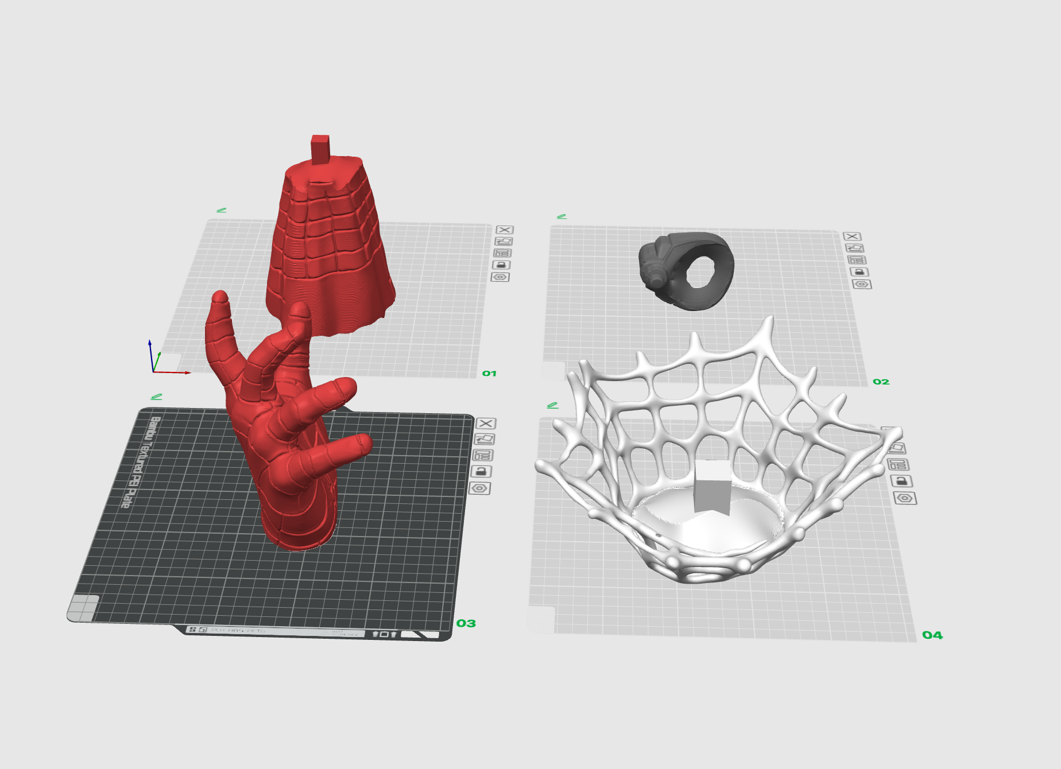Edit plate 04 name with pencil icon
The image size is (1061, 769).
[552, 406]
